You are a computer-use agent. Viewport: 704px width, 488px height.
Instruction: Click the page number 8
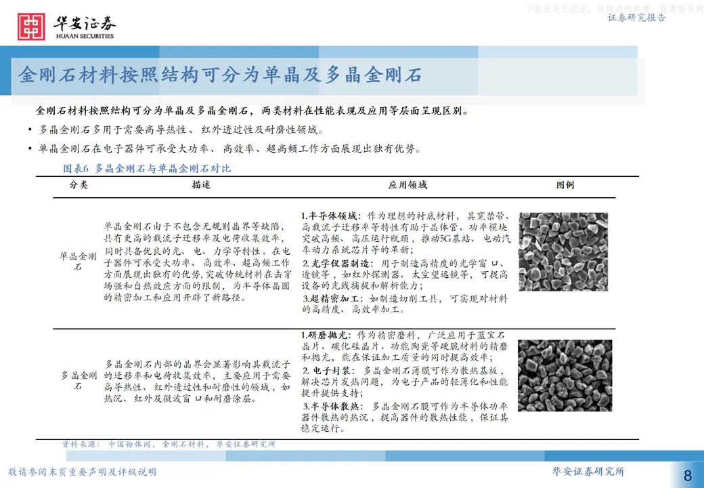pos(688,475)
